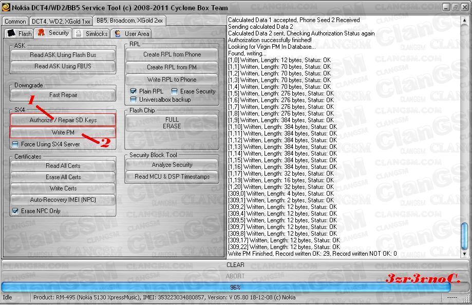The width and height of the screenshot is (472, 305).
Task: Clear the log with CLEAR button
Action: [235, 265]
